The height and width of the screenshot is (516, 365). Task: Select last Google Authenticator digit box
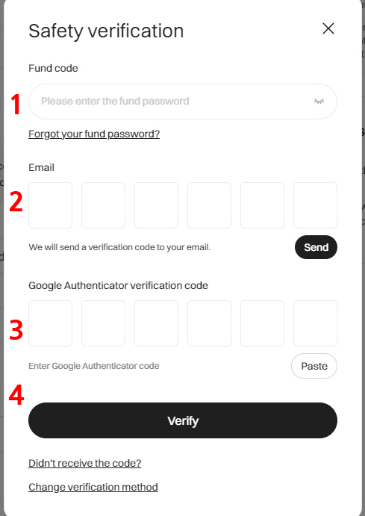coord(315,323)
